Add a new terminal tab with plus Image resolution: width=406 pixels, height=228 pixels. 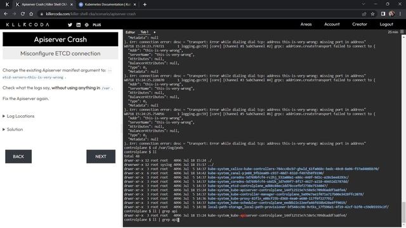point(155,32)
